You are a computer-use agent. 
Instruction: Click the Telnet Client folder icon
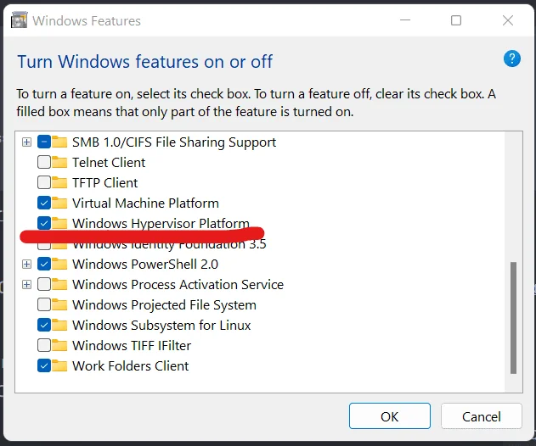coord(59,162)
